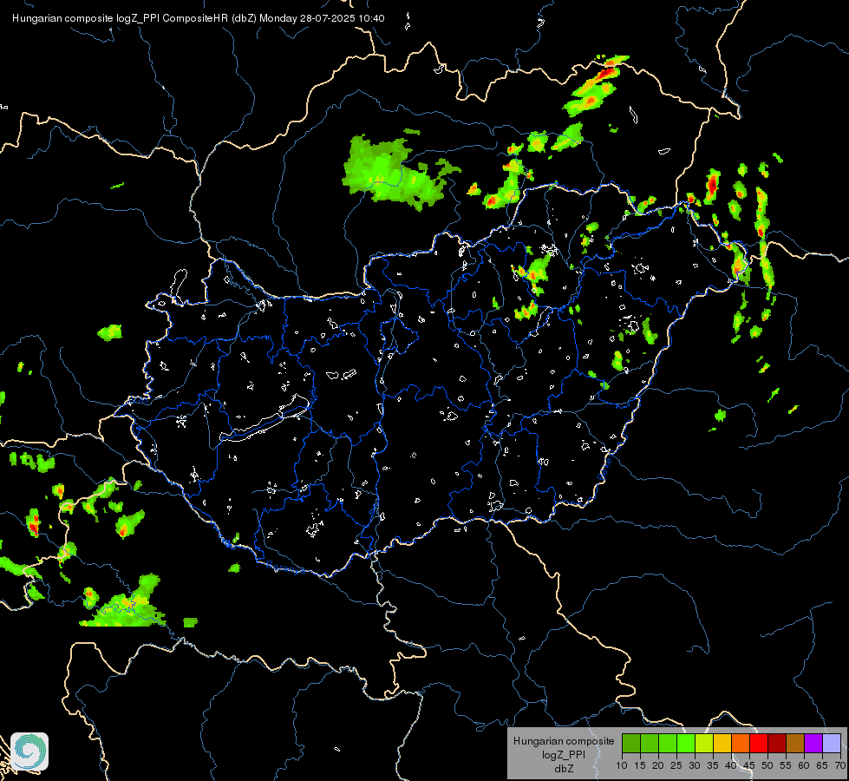Viewport: 849px width, 781px height.
Task: Click the "dbZ" unit label in legend
Action: point(564,769)
